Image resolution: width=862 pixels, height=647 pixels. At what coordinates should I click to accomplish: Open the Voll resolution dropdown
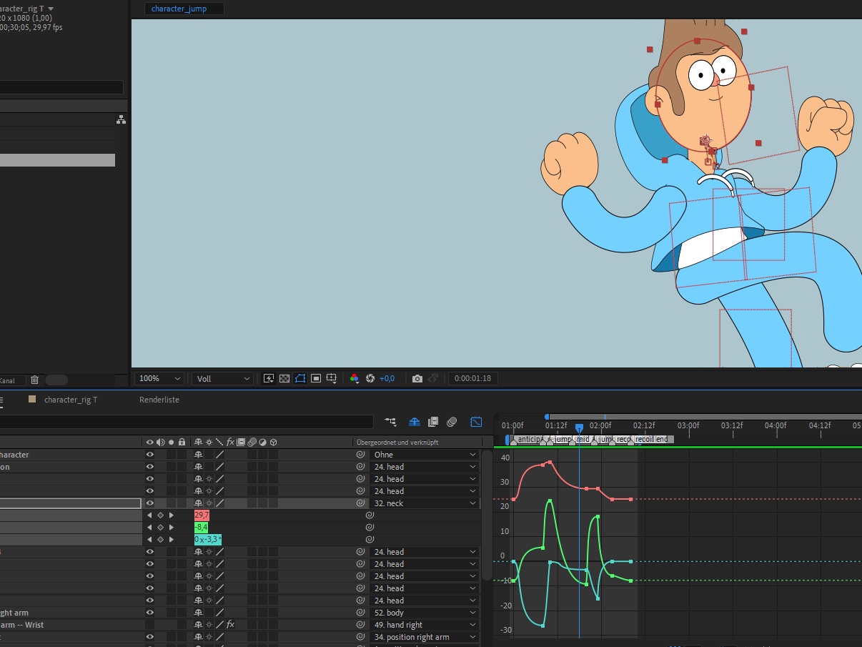pos(223,378)
